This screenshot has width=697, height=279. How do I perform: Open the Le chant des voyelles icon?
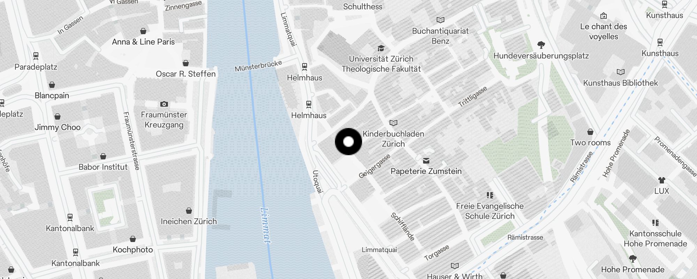click(x=604, y=16)
